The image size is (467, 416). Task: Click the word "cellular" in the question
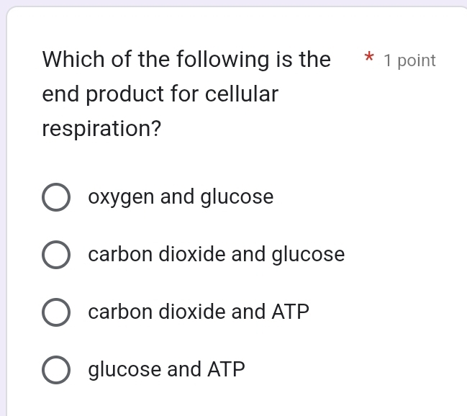pos(241,94)
